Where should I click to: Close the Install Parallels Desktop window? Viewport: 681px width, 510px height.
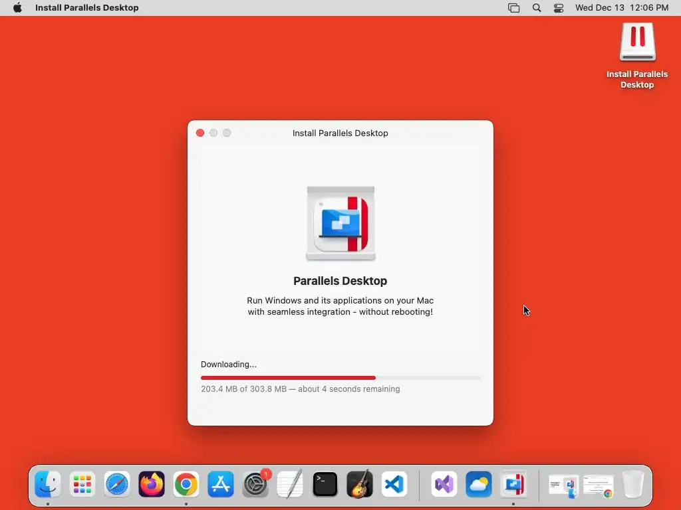pos(200,133)
